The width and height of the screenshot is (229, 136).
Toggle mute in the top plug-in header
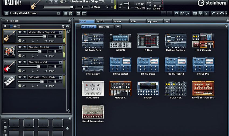coord(51,1)
